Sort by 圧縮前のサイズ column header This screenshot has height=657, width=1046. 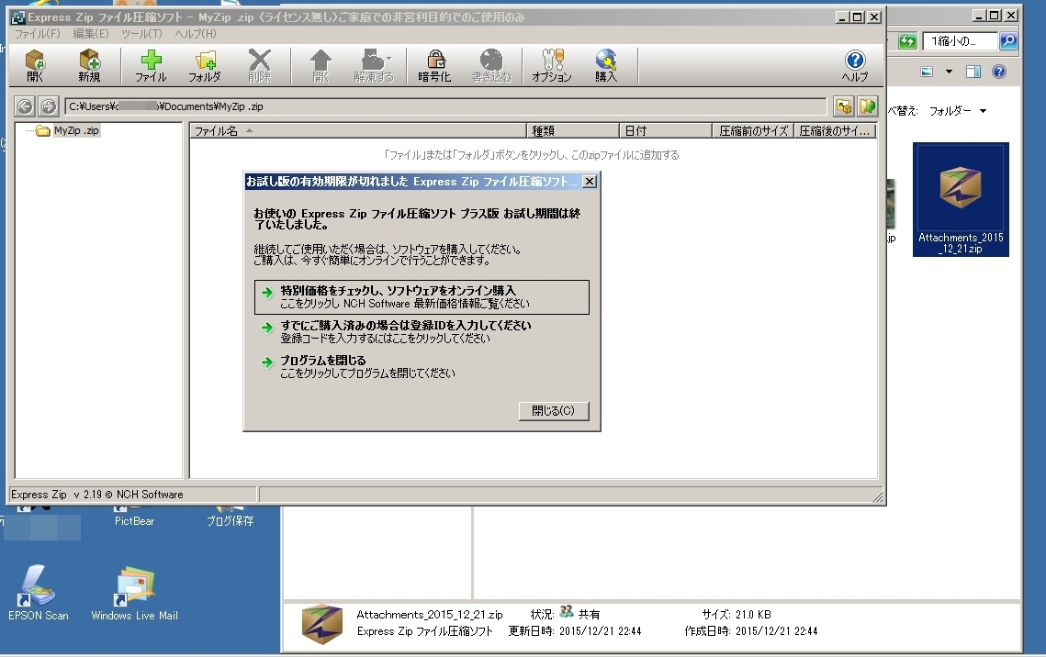click(x=752, y=130)
